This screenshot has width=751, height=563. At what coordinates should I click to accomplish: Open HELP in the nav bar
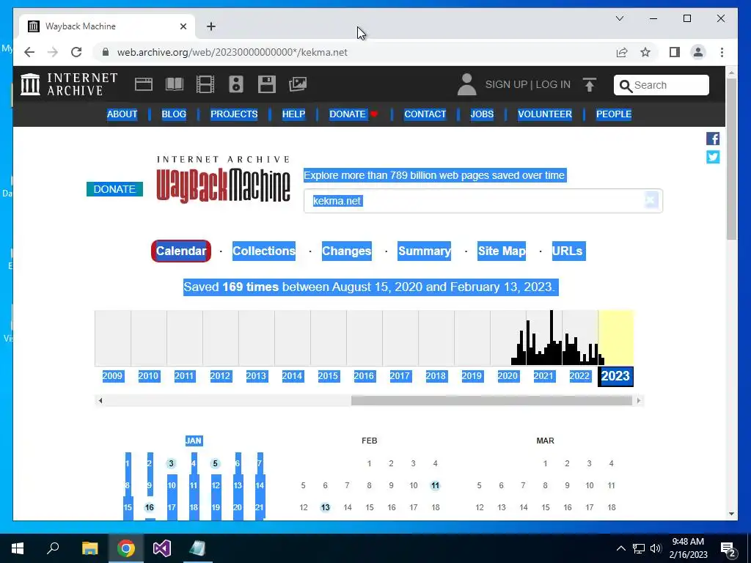293,114
